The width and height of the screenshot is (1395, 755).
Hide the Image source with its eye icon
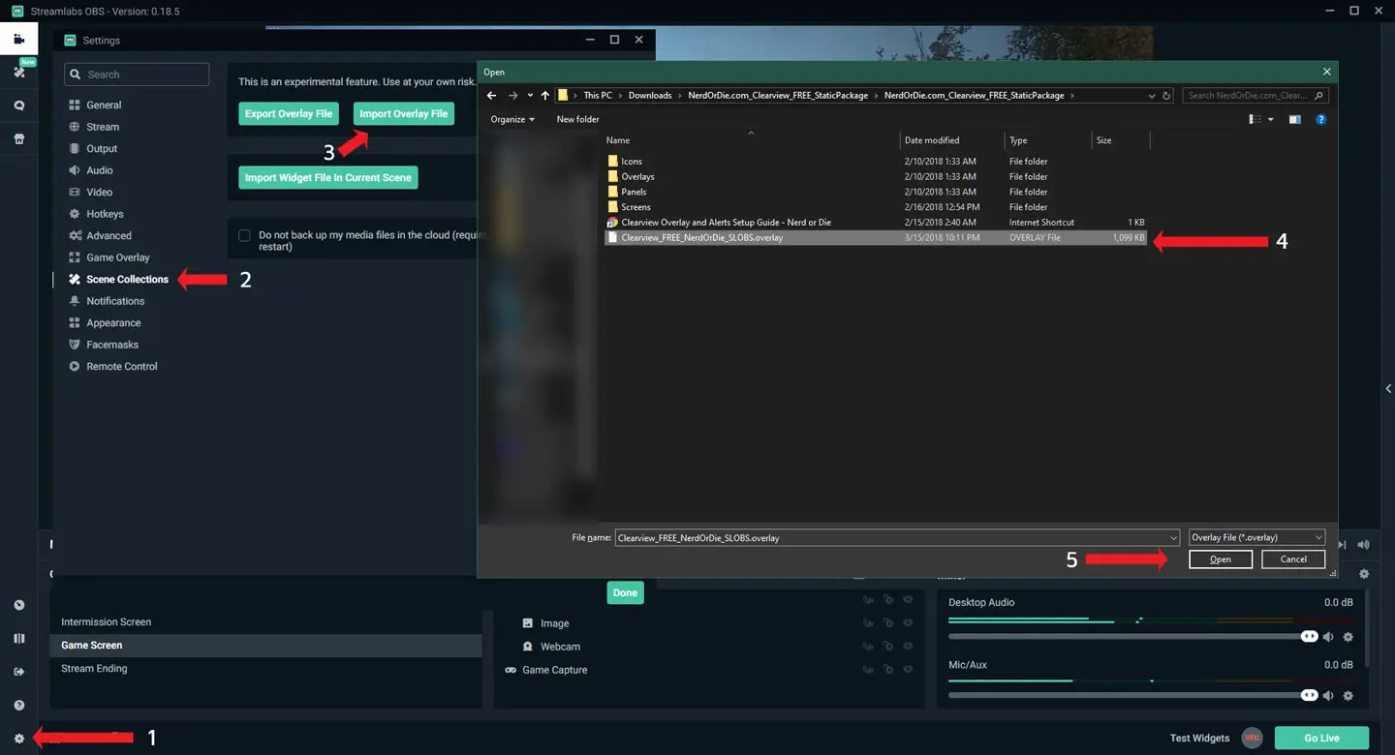coord(908,623)
